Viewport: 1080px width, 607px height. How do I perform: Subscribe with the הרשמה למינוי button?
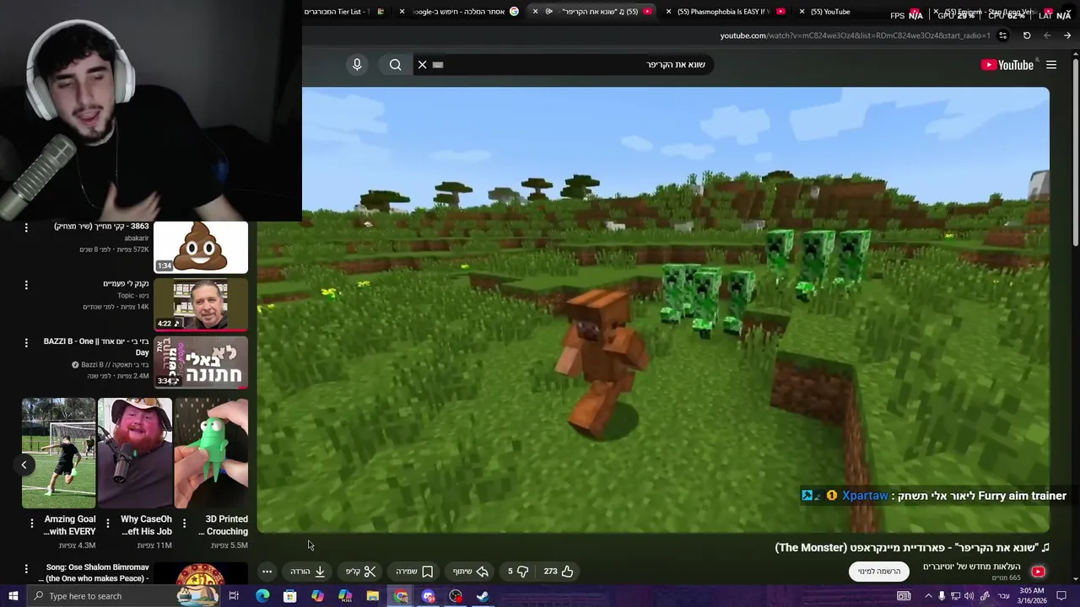click(x=879, y=572)
